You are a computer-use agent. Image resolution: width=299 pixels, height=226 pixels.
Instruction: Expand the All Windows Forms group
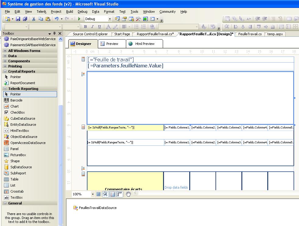pyautogui.click(x=5, y=51)
